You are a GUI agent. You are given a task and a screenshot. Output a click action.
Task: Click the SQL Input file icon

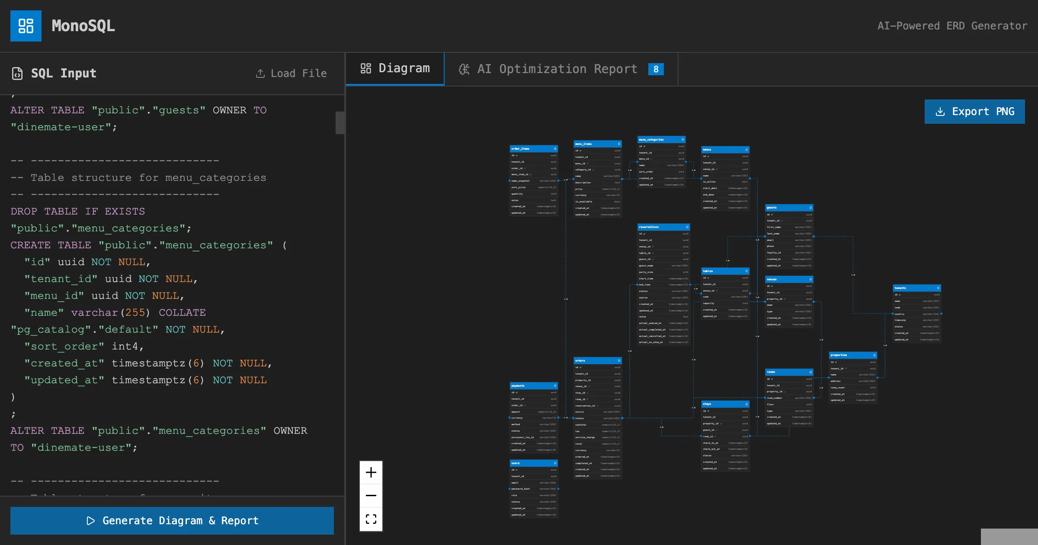tap(17, 74)
